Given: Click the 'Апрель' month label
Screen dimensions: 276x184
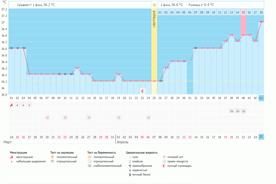Looking at the screenshot, I should 122,142.
